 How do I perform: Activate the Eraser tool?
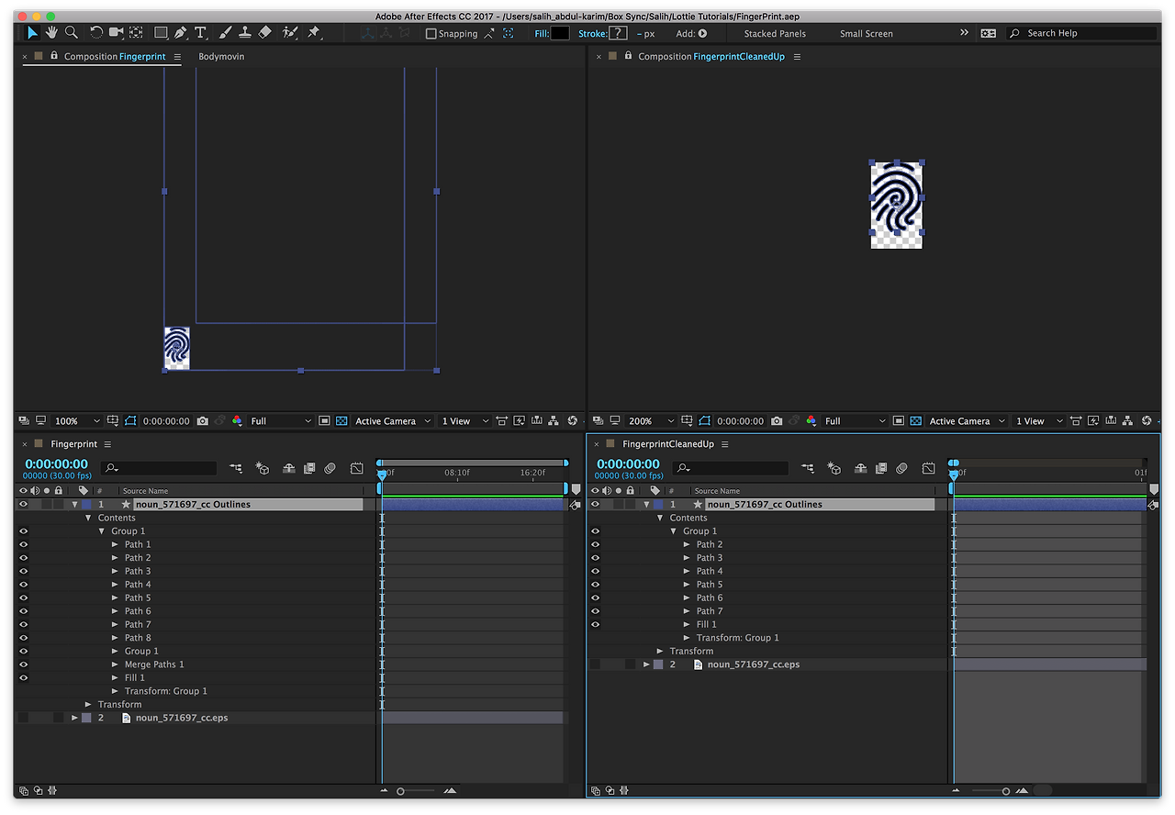(x=265, y=33)
